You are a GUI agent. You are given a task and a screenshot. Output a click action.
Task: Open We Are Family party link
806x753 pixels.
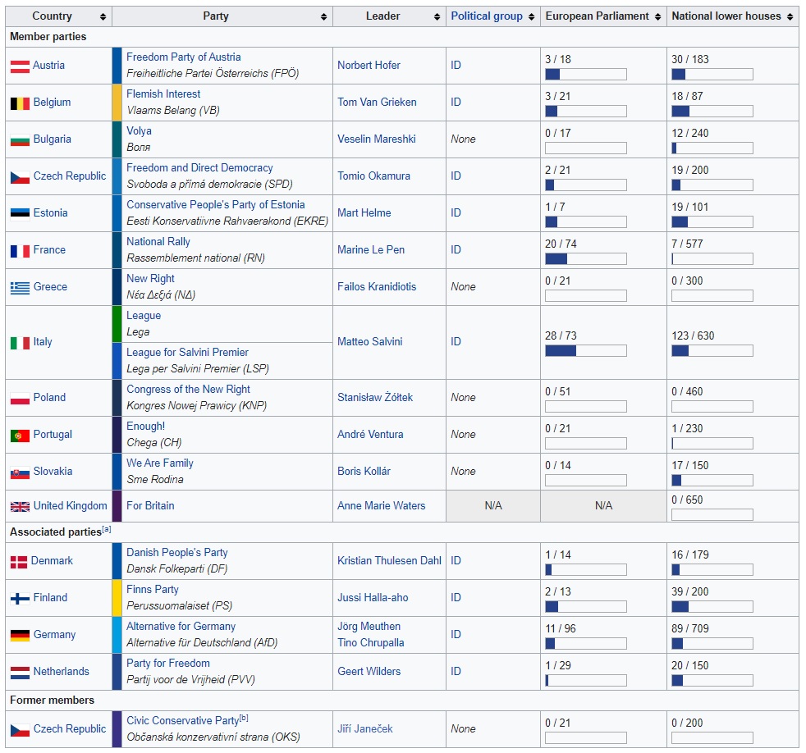tap(160, 463)
